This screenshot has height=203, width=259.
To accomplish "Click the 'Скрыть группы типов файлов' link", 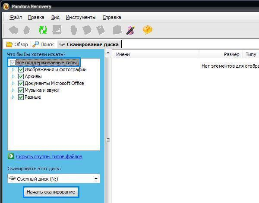I will pos(49,156).
